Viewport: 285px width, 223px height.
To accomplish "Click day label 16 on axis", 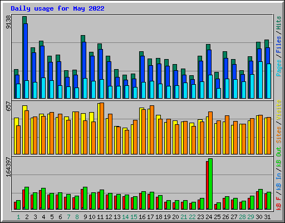I will (142, 217).
